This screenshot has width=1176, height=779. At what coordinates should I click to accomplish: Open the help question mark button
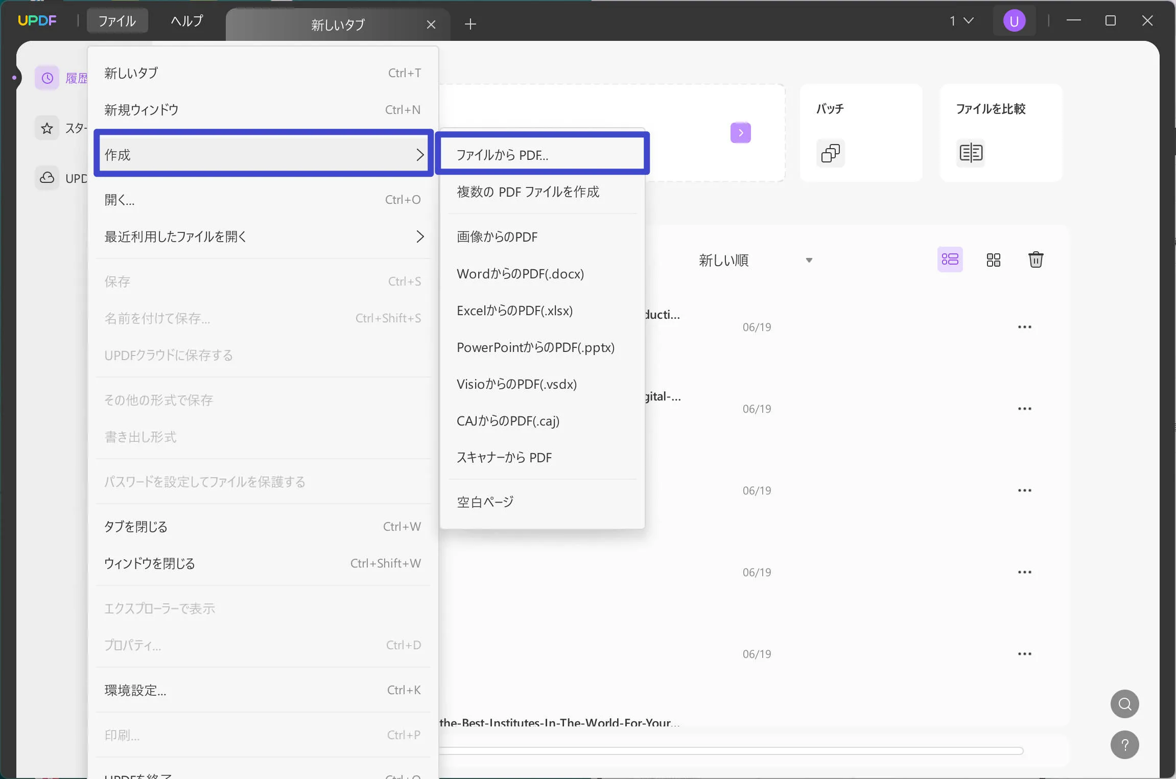(1125, 745)
